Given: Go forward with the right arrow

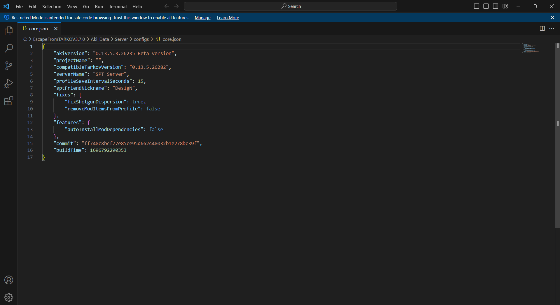Looking at the screenshot, I should click(176, 6).
